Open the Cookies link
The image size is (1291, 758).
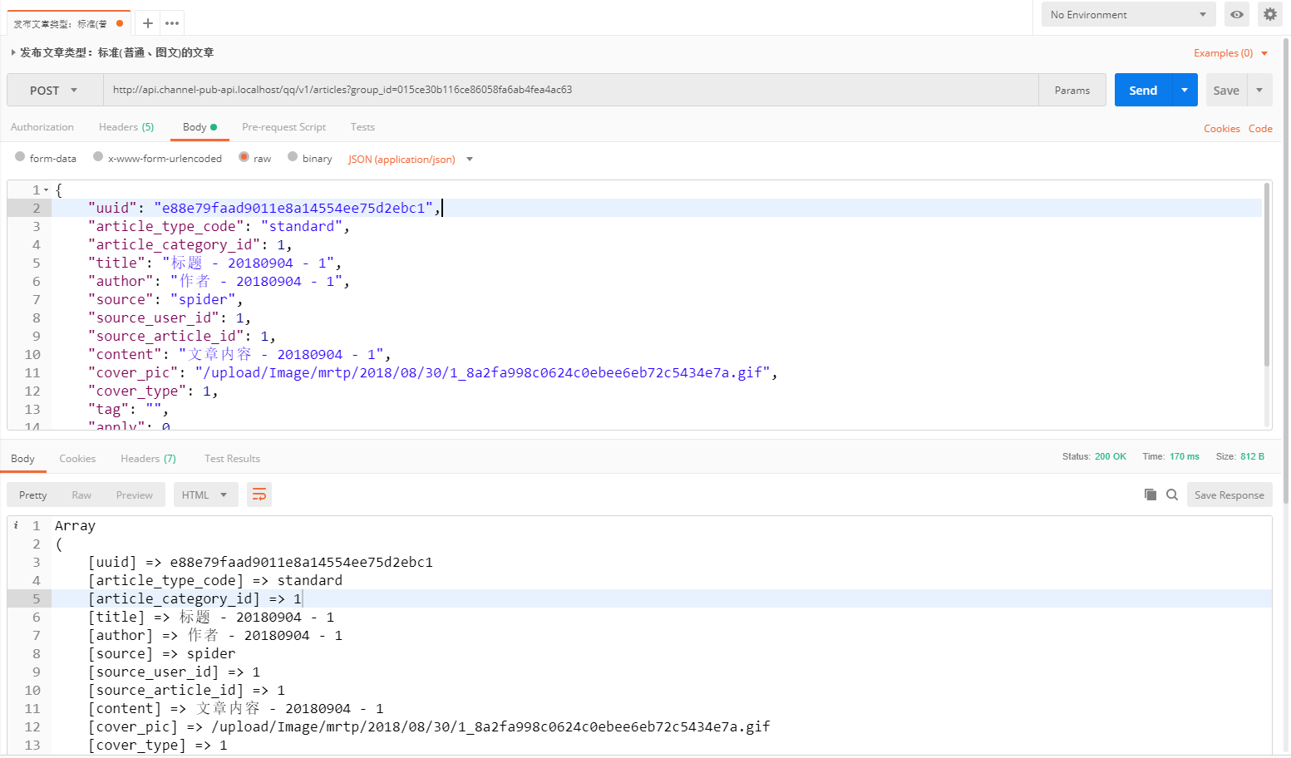(1221, 129)
